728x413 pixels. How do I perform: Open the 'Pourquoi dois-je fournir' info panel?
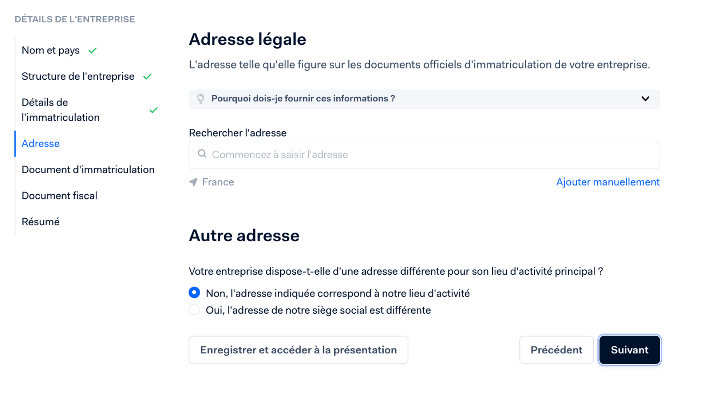tap(424, 99)
